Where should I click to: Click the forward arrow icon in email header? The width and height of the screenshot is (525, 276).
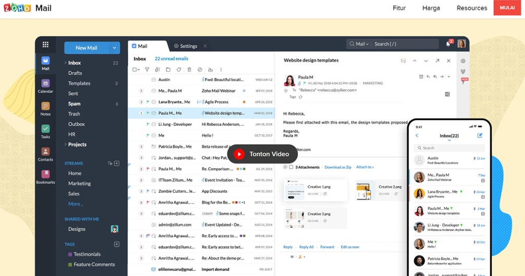coord(442,77)
